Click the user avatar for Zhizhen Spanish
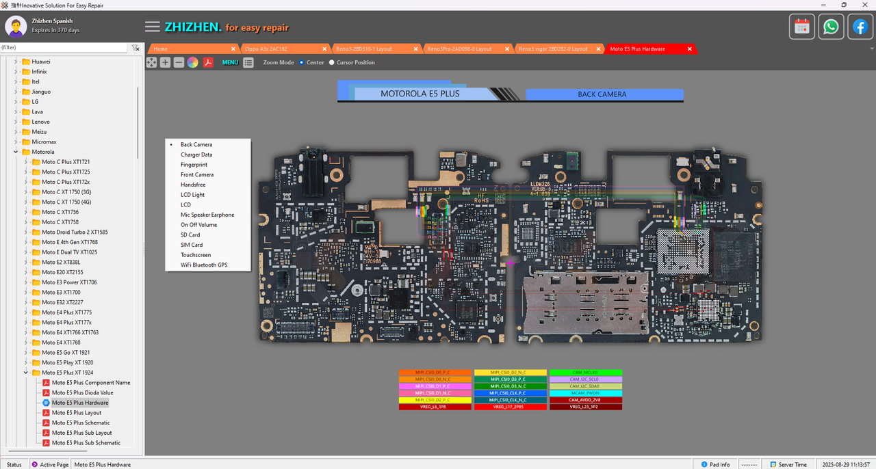876x469 pixels. tap(16, 27)
